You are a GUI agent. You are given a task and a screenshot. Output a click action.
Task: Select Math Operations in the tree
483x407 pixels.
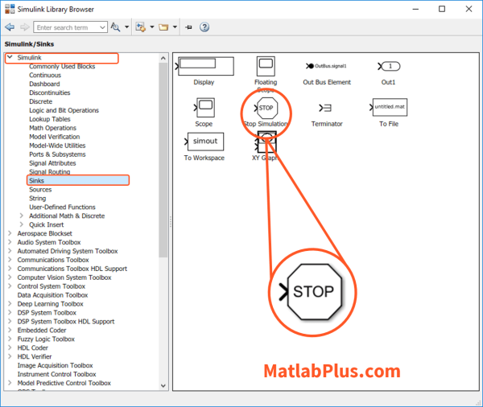tap(52, 128)
